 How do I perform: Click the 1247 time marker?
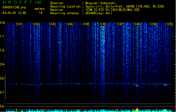(120, 24)
